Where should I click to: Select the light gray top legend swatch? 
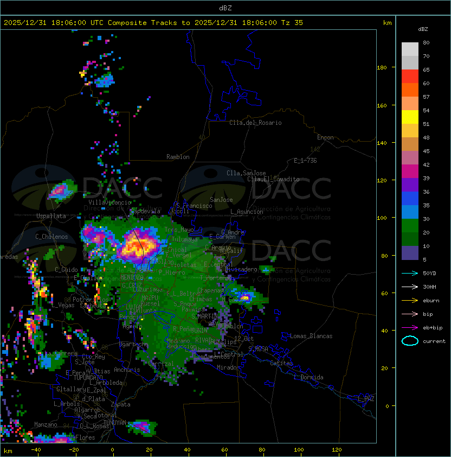[410, 49]
